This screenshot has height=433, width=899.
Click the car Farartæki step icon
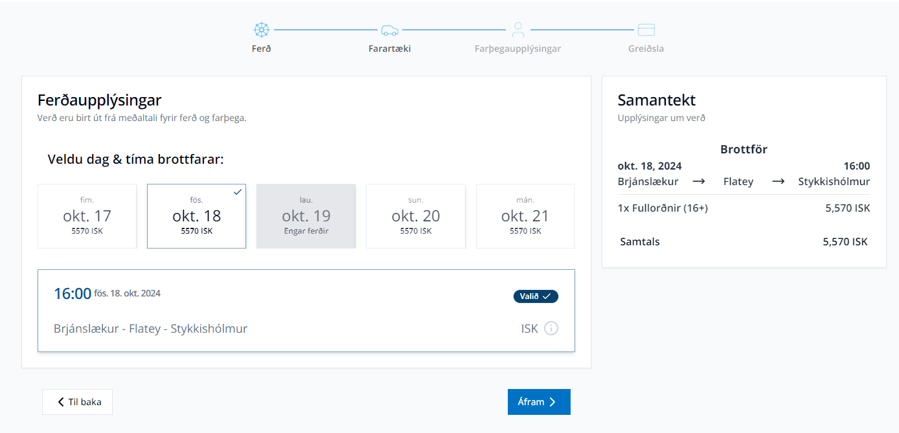coord(390,30)
